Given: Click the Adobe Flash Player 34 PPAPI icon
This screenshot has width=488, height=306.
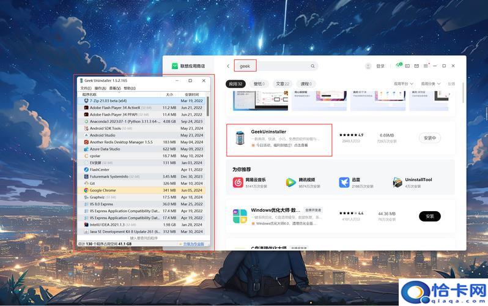Looking at the screenshot, I should [x=86, y=114].
